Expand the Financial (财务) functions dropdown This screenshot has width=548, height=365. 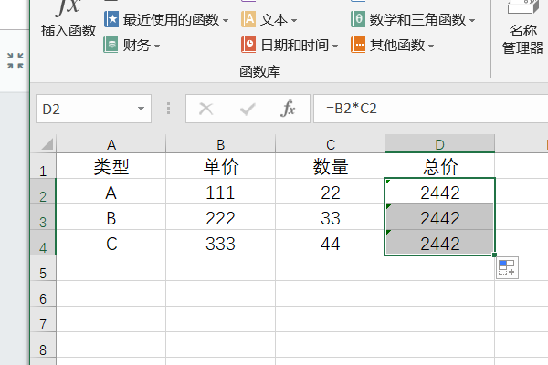[x=132, y=45]
